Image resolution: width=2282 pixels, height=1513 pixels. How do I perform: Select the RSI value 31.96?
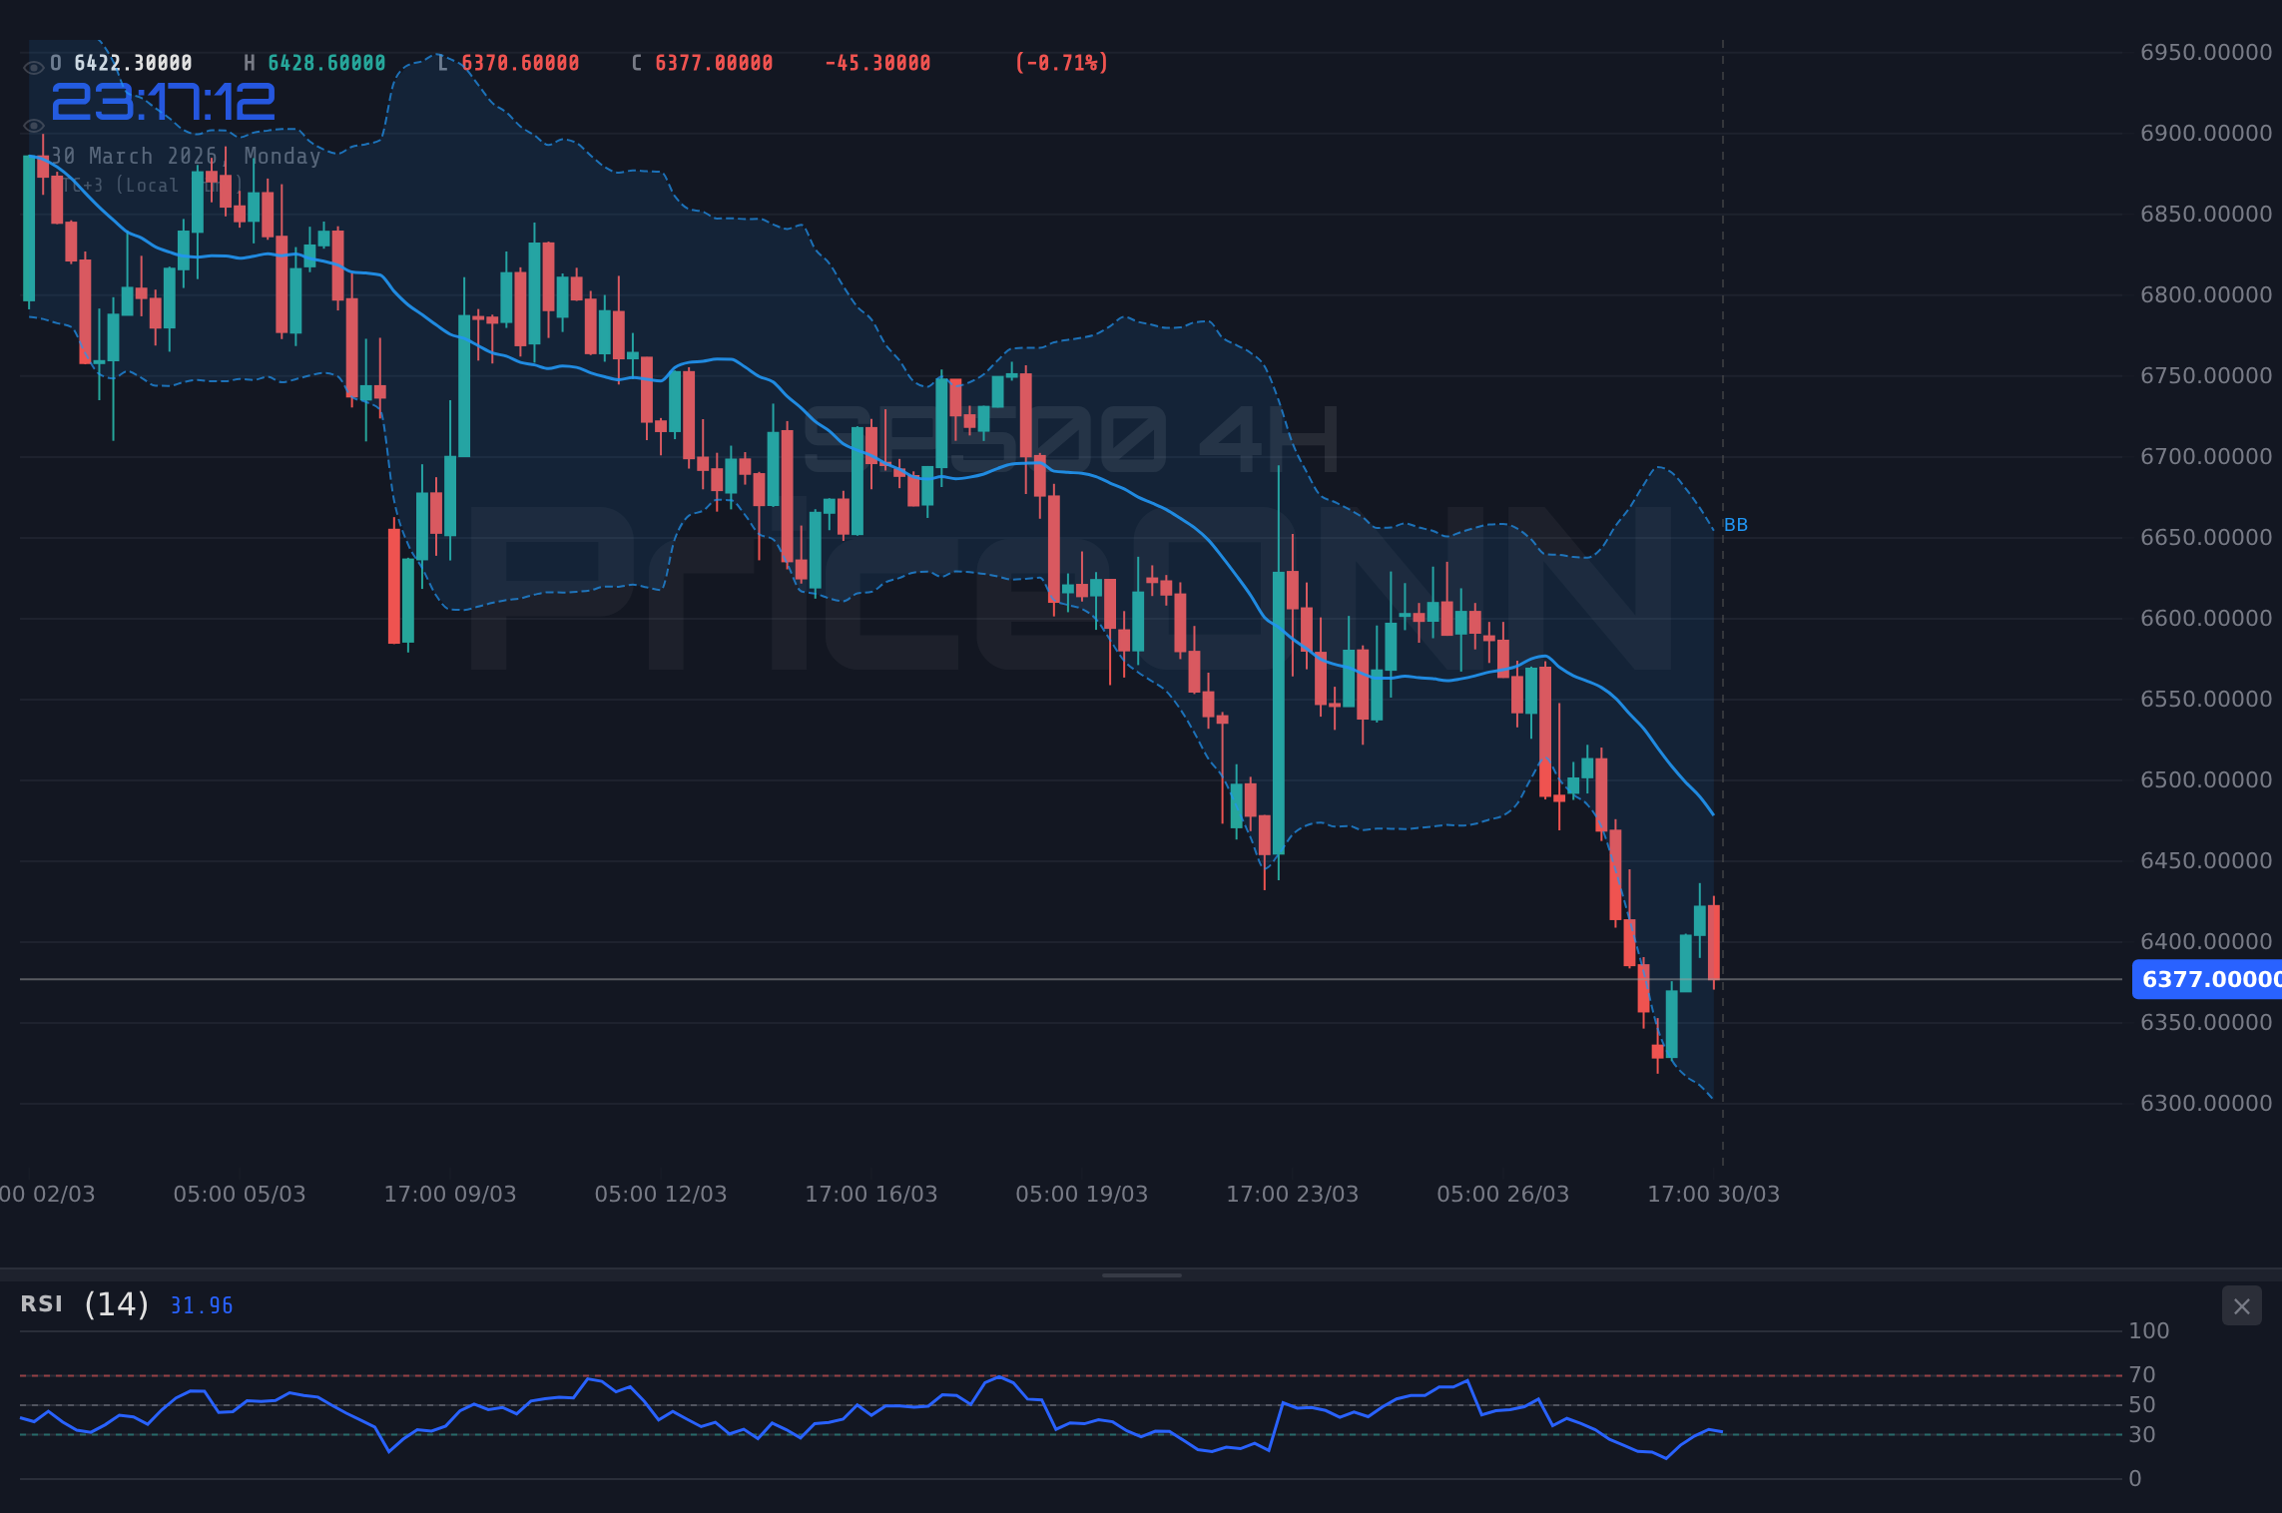(x=200, y=1305)
